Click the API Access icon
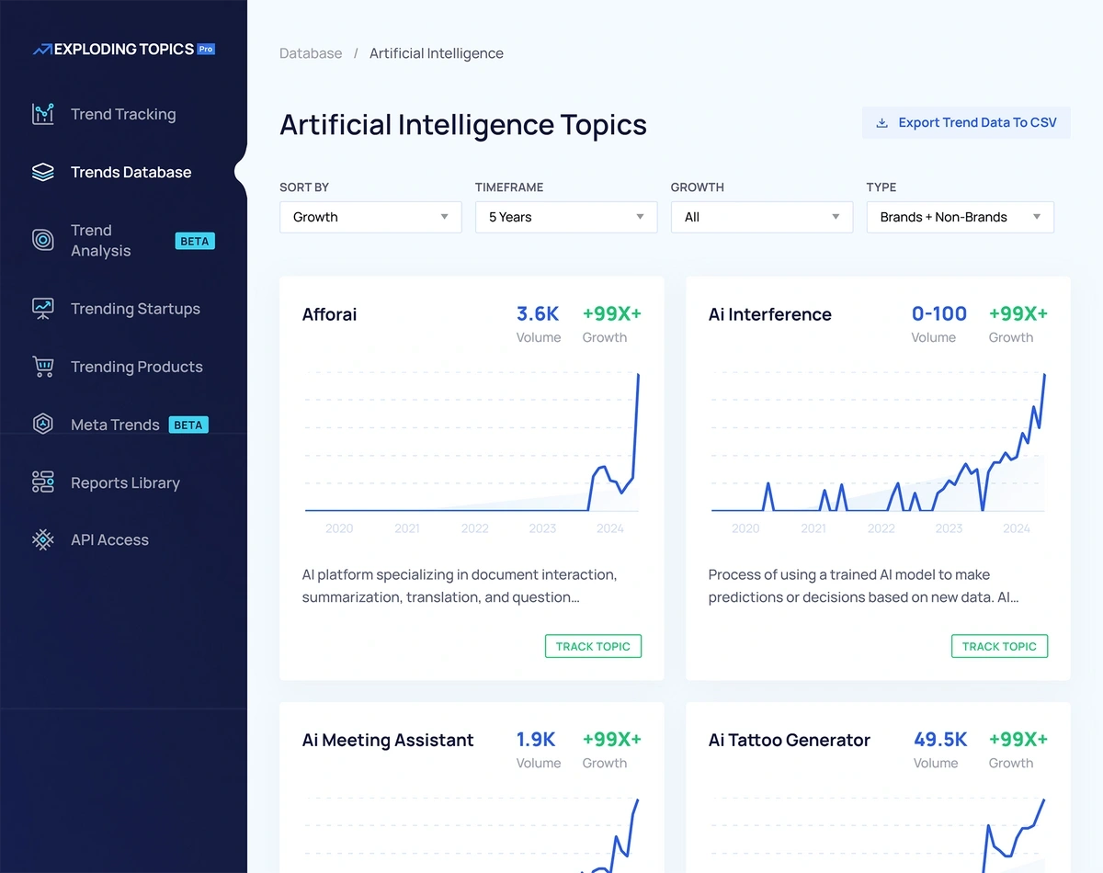Screen dimensions: 1103x873 coord(43,539)
